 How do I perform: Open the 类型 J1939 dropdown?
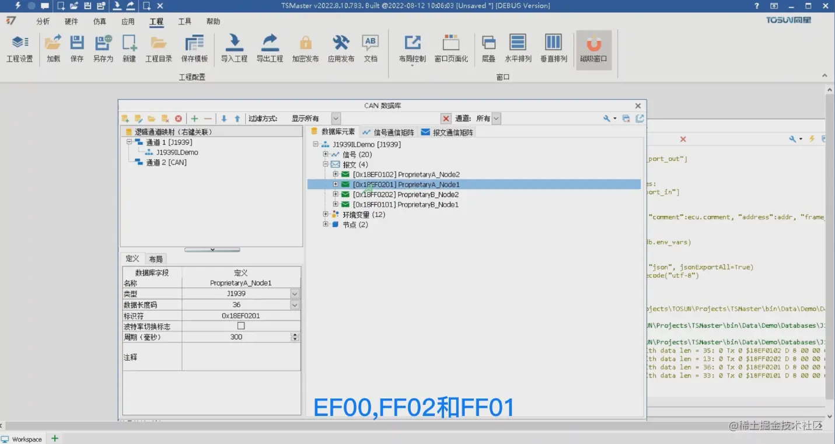295,294
